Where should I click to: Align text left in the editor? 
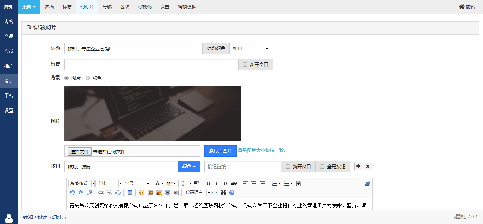pyautogui.click(x=245, y=183)
